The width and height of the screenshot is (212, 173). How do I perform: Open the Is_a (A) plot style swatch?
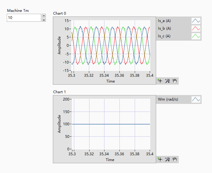[x=196, y=21]
